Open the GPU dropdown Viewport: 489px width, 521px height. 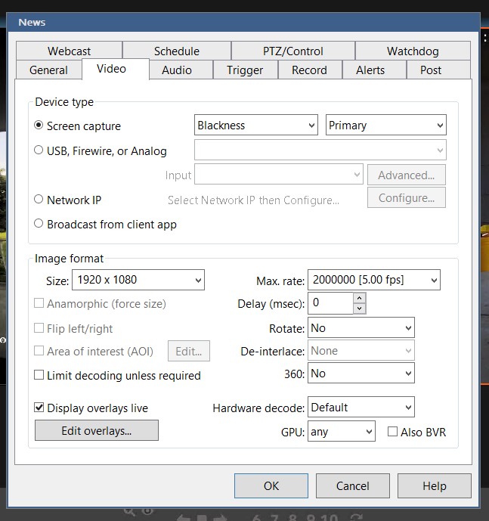342,431
